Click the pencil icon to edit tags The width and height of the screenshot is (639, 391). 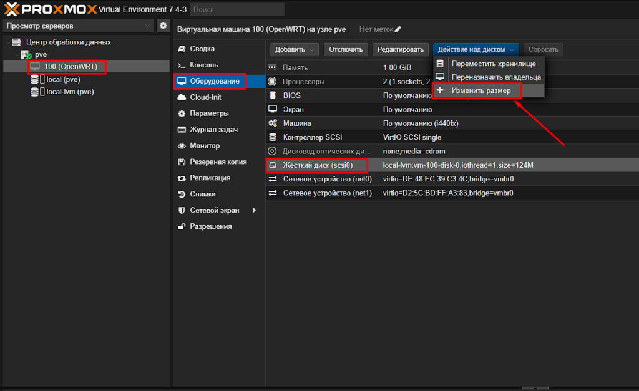[x=398, y=29]
